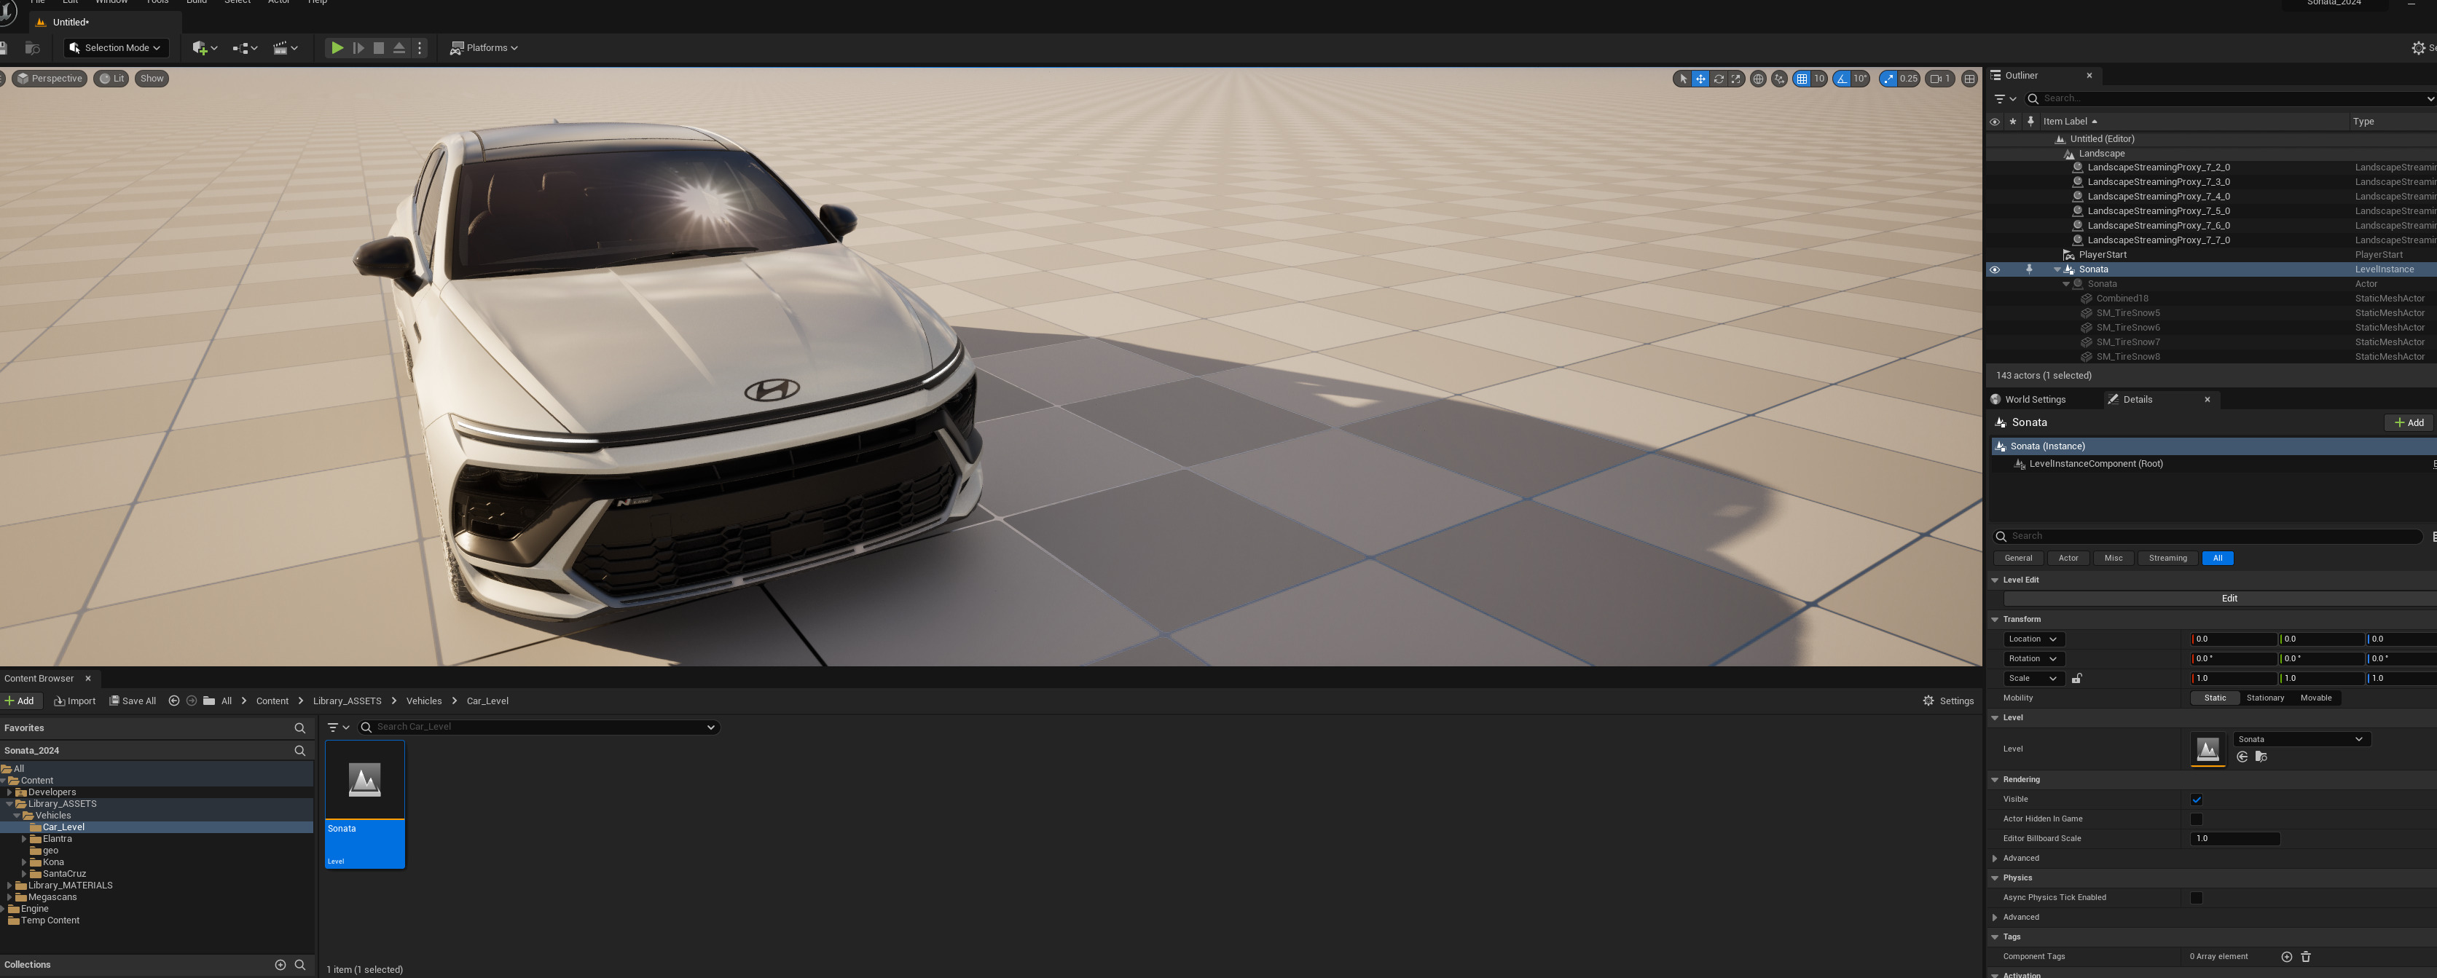The height and width of the screenshot is (978, 2437).
Task: Switch to the World Settings tab
Action: (2034, 399)
